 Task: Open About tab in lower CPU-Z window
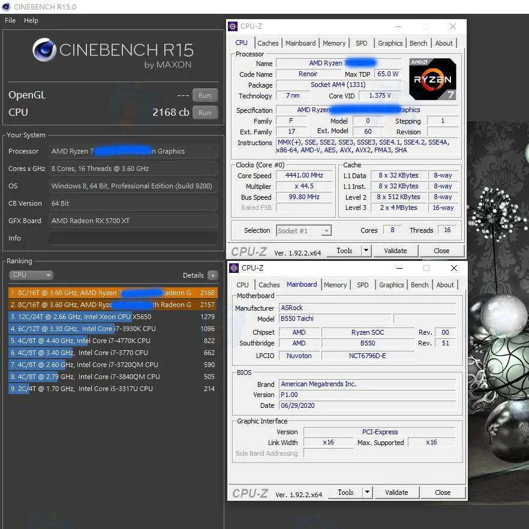pyautogui.click(x=445, y=285)
